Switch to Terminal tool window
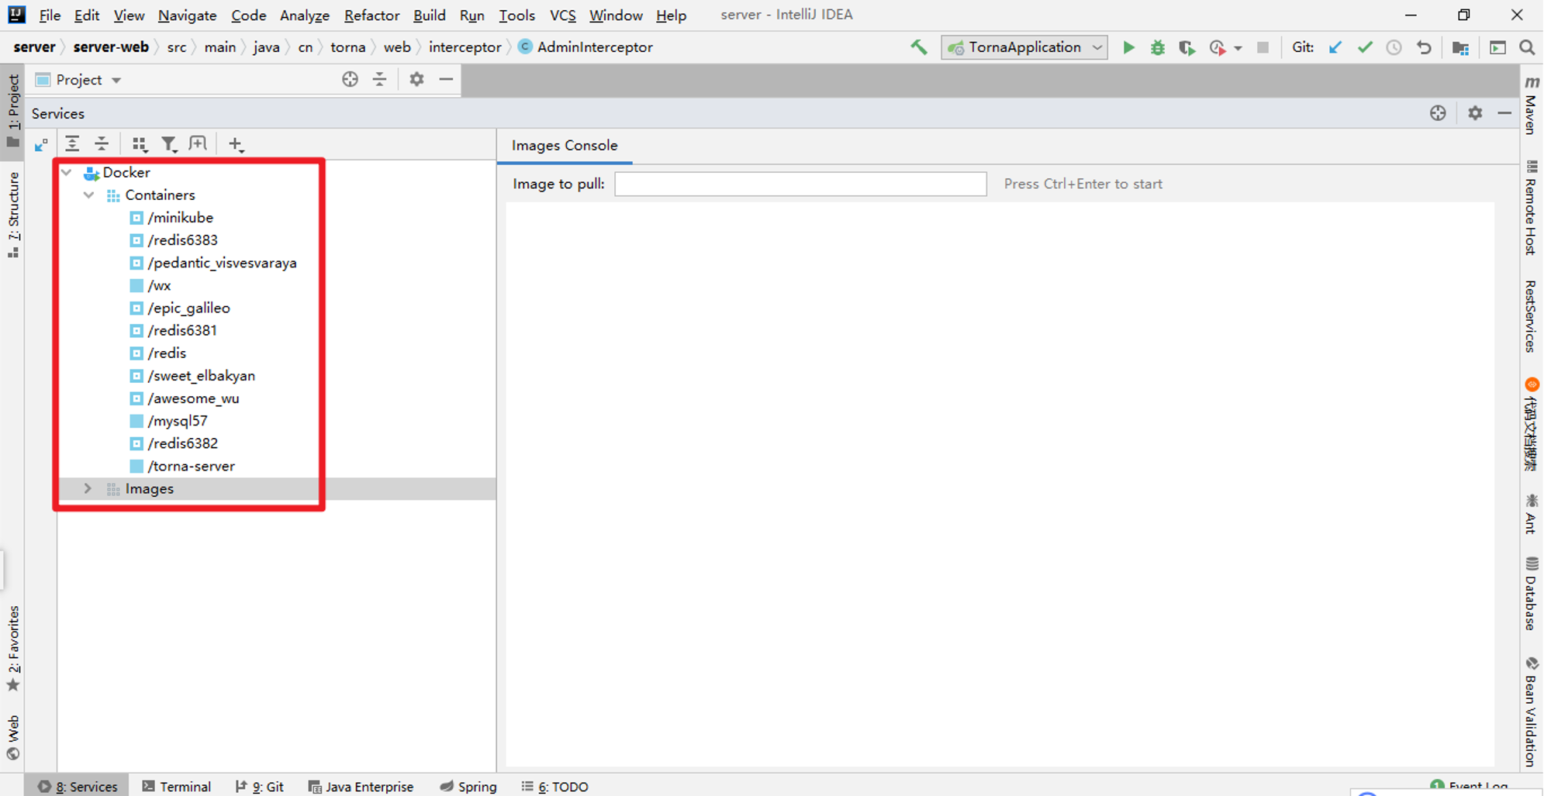The image size is (1551, 796). point(177,786)
